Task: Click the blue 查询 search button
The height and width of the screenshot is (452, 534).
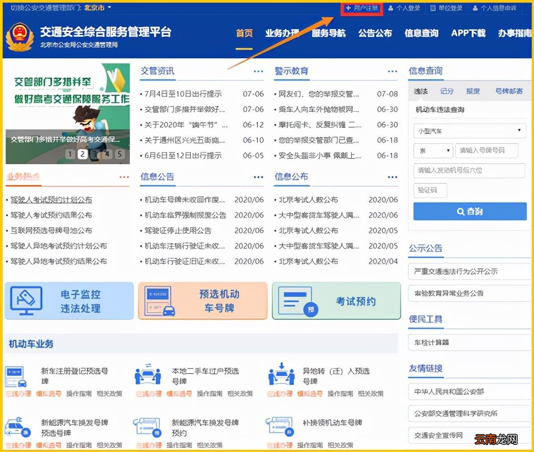Action: 469,211
